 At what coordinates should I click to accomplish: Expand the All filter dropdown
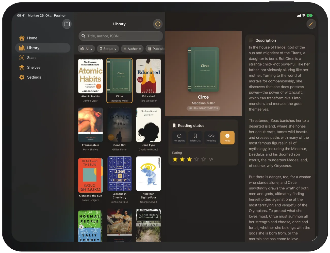tap(86, 49)
